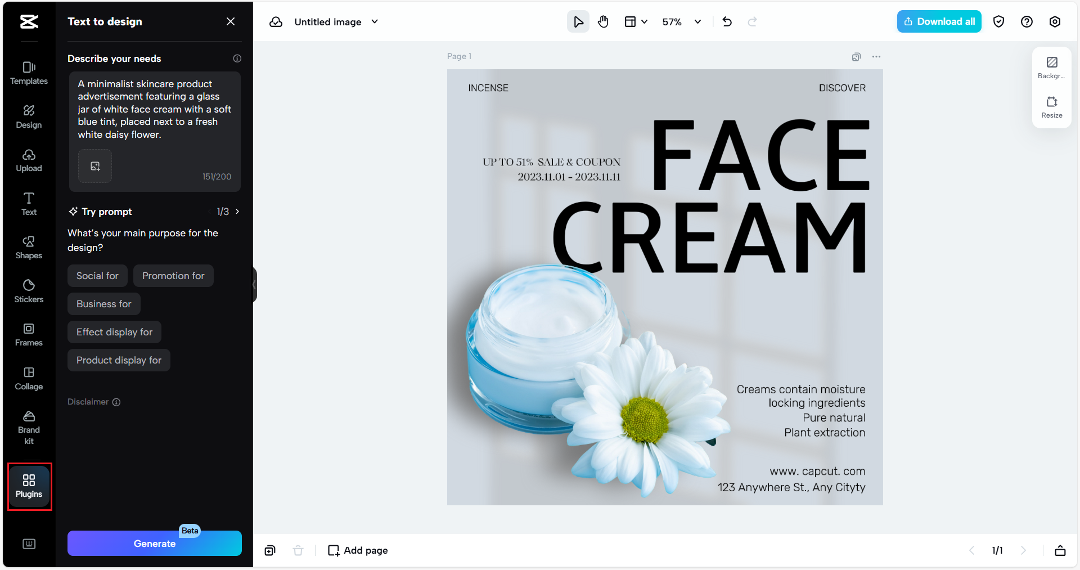
Task: Open the zoom level 57% dropdown
Action: (x=682, y=21)
